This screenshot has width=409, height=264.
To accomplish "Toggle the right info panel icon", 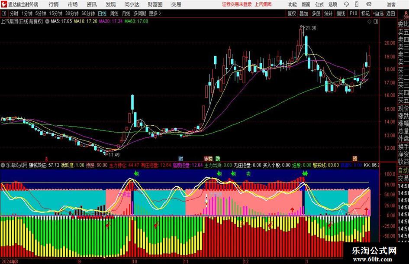I will [376, 21].
